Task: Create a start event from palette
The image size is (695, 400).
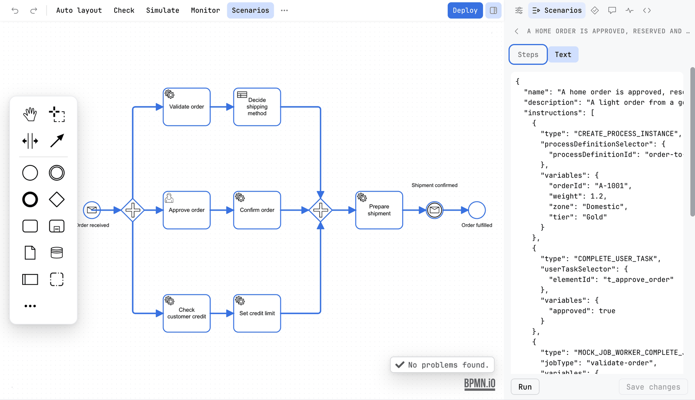Action: [30, 173]
